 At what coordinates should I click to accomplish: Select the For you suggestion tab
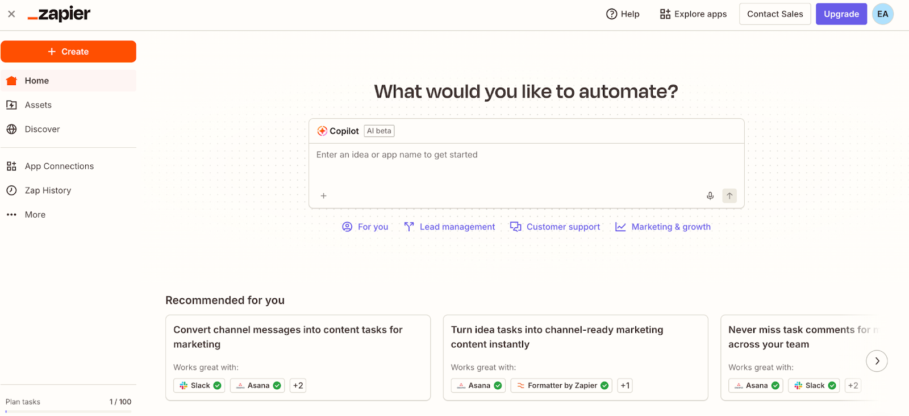coord(365,227)
